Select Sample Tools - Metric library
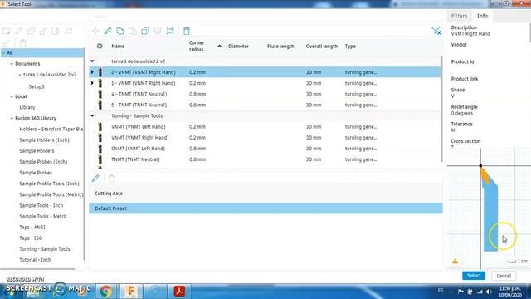 pos(43,216)
